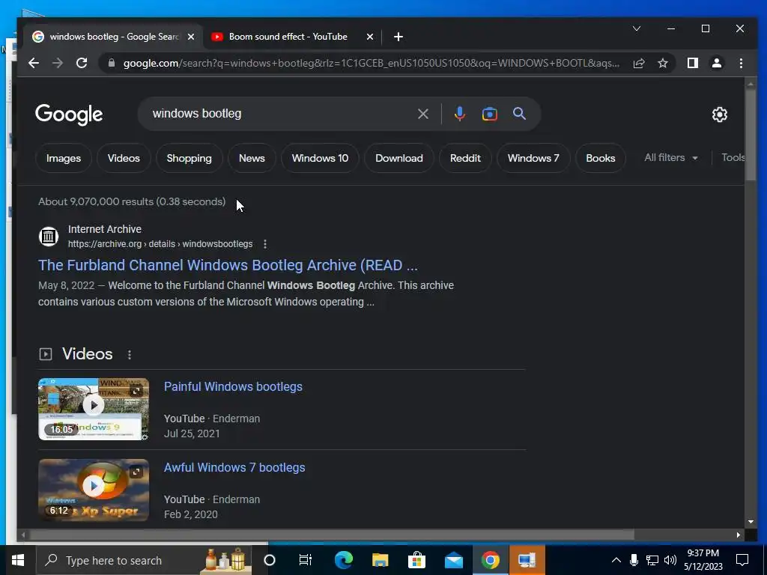Filter results by Shopping
This screenshot has width=767, height=575.
pyautogui.click(x=190, y=159)
